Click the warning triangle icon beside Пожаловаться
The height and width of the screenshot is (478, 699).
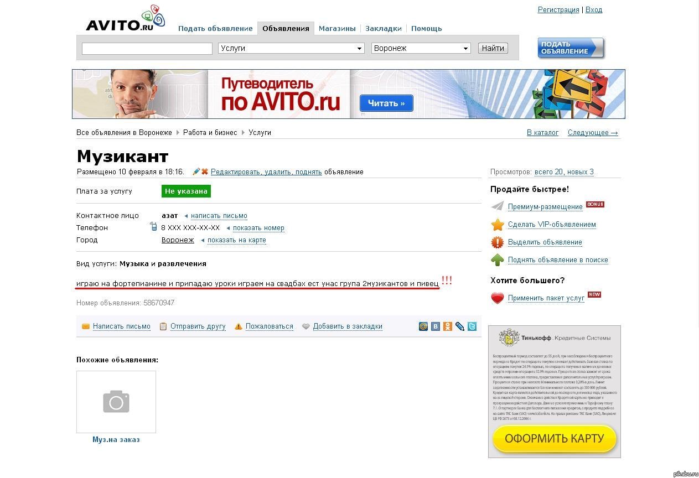point(239,326)
